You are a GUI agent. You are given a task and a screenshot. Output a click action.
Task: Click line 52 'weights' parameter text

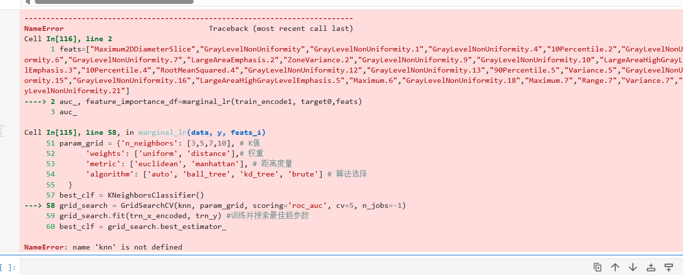point(174,153)
